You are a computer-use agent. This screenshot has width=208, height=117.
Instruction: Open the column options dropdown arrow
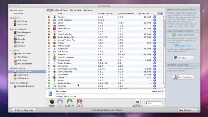pyautogui.click(x=162, y=13)
